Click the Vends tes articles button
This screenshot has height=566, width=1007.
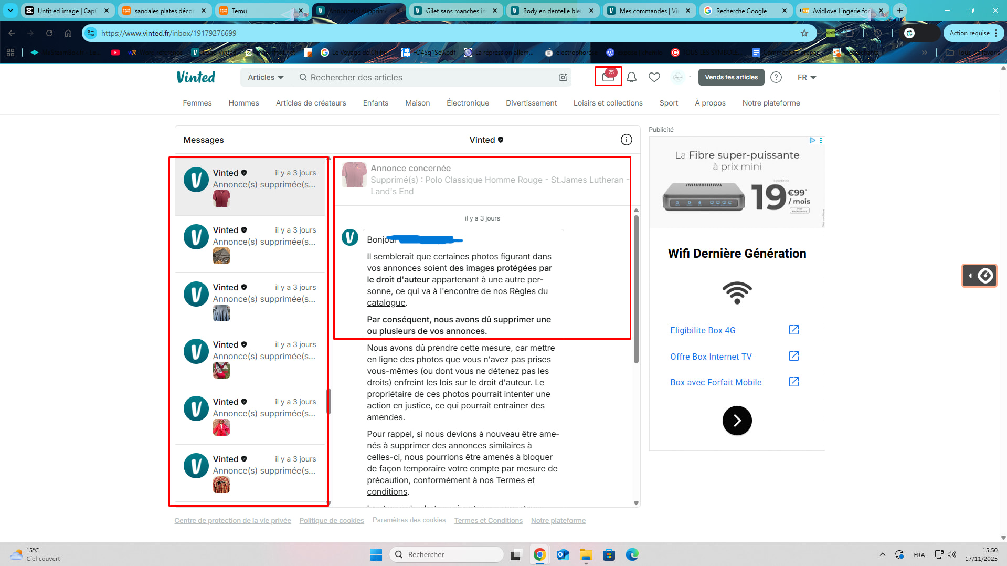point(732,77)
